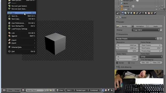The width and height of the screenshot is (166, 93).
Task: Open the Particles tab icon
Action: pos(152,13)
